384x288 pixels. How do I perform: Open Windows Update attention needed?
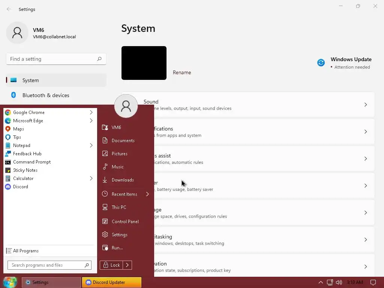pos(344,63)
